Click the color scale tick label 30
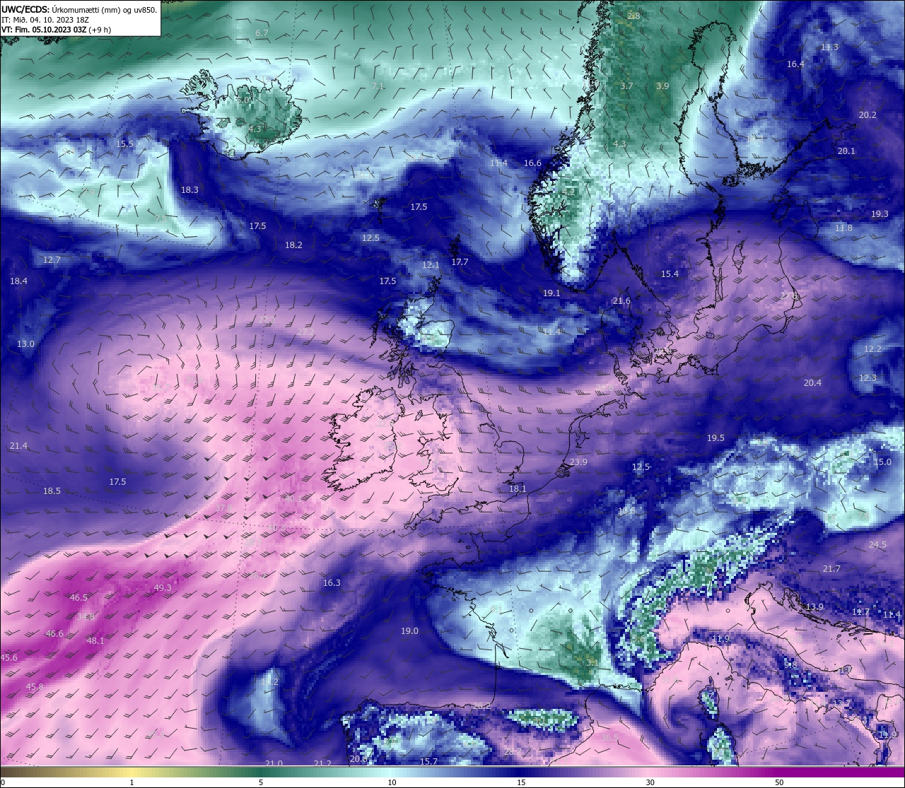Image resolution: width=905 pixels, height=788 pixels. [x=650, y=782]
